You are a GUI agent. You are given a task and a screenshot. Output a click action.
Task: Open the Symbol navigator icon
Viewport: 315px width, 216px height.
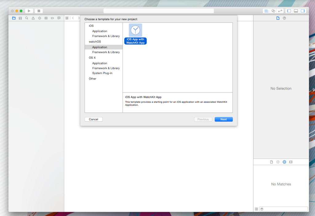pyautogui.click(x=20, y=18)
